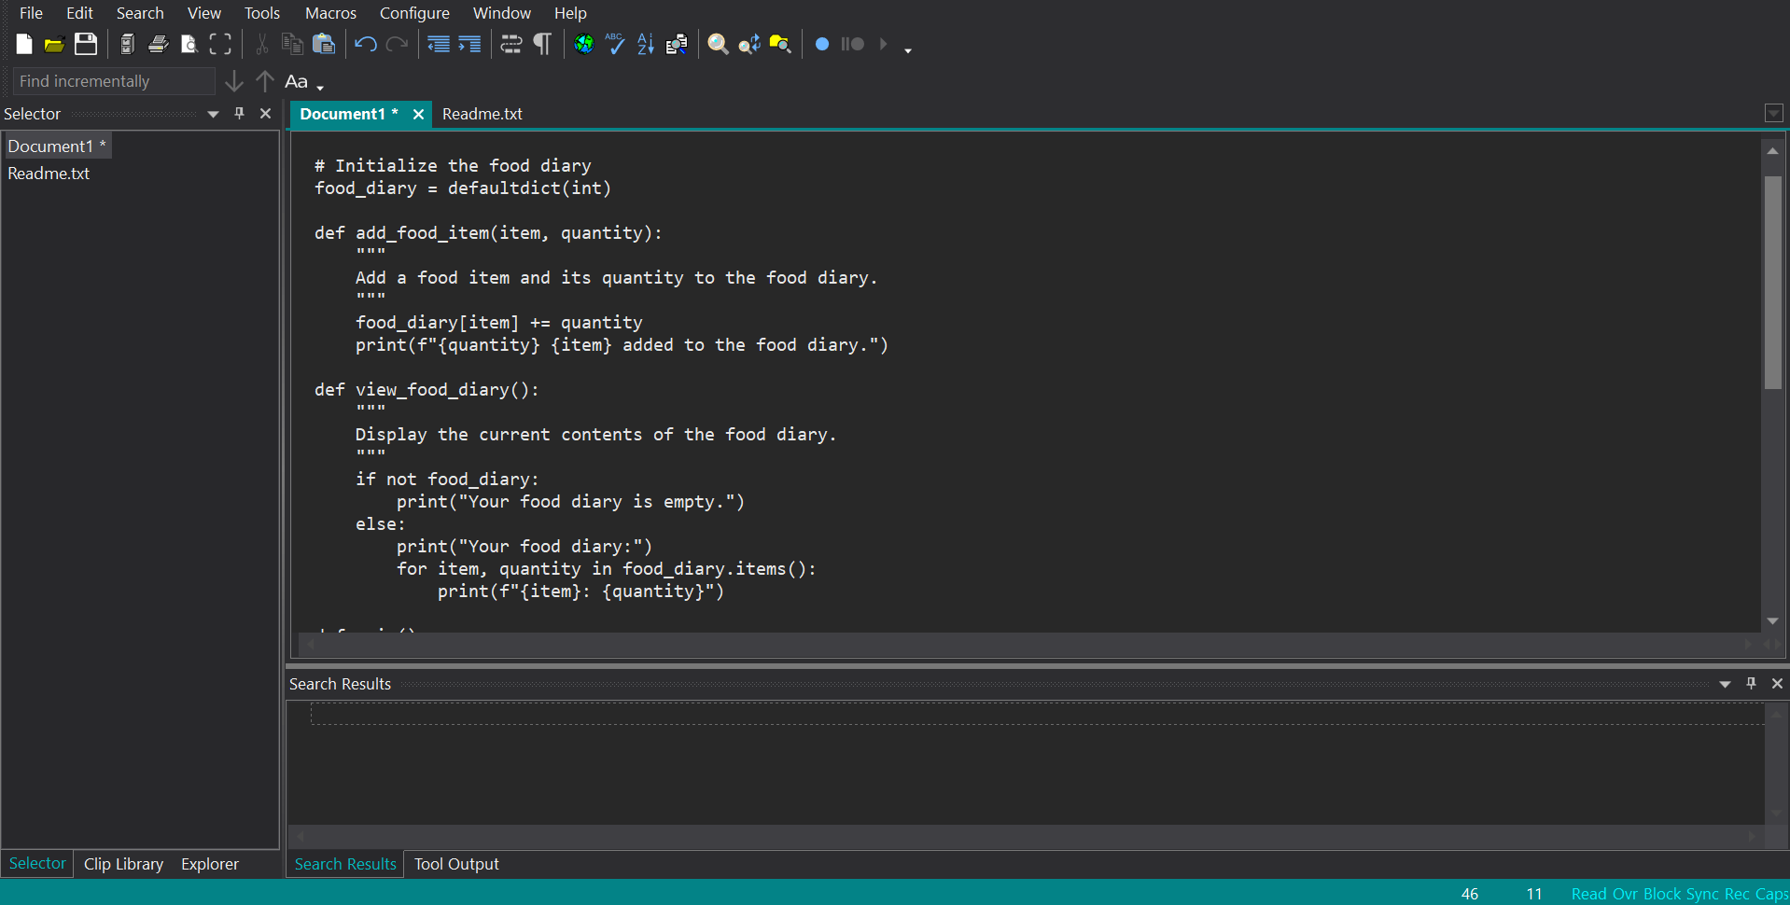Click the Indent toolbar icon
Viewport: 1790px width, 905px height.
tap(469, 44)
